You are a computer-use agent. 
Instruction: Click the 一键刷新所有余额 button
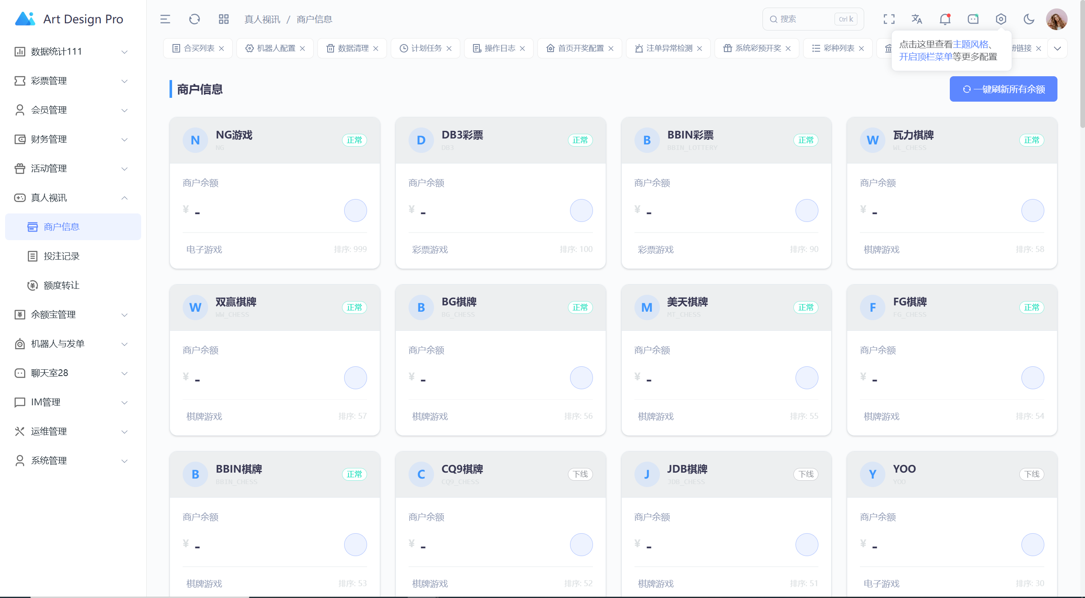click(x=1003, y=89)
